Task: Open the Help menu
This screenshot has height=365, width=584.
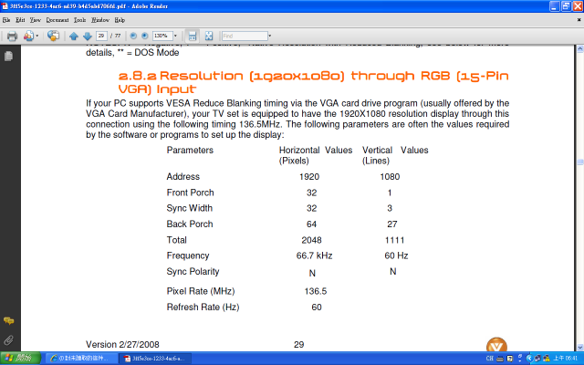Action: tap(120, 20)
